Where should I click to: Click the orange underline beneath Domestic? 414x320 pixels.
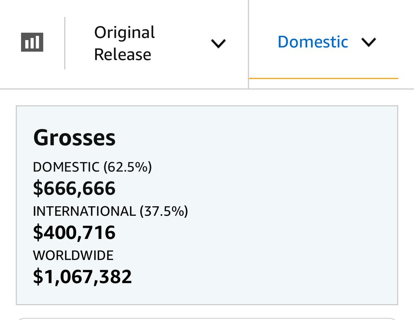click(323, 78)
